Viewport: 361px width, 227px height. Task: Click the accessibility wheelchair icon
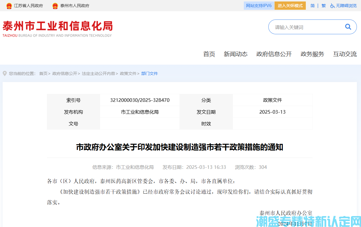[332, 6]
